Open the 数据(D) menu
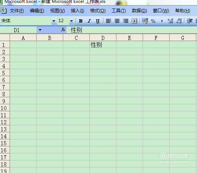 click(139, 11)
